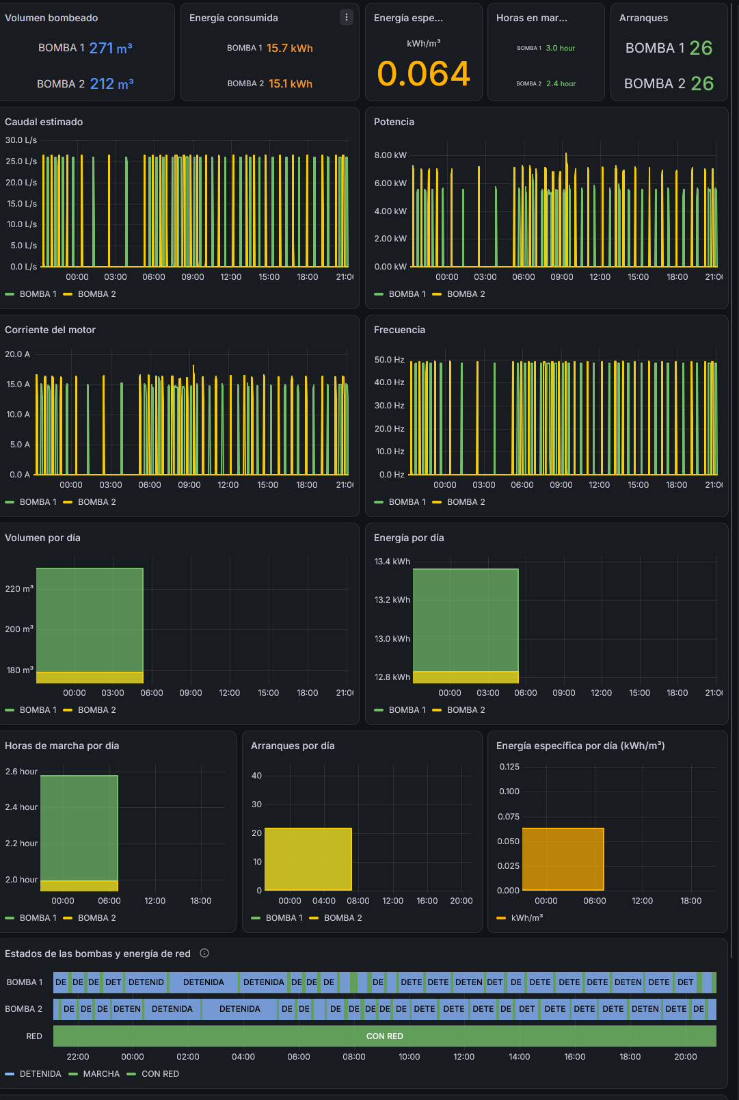Click the green bar in Volumen por día chart
Image resolution: width=739 pixels, height=1100 pixels.
90,620
